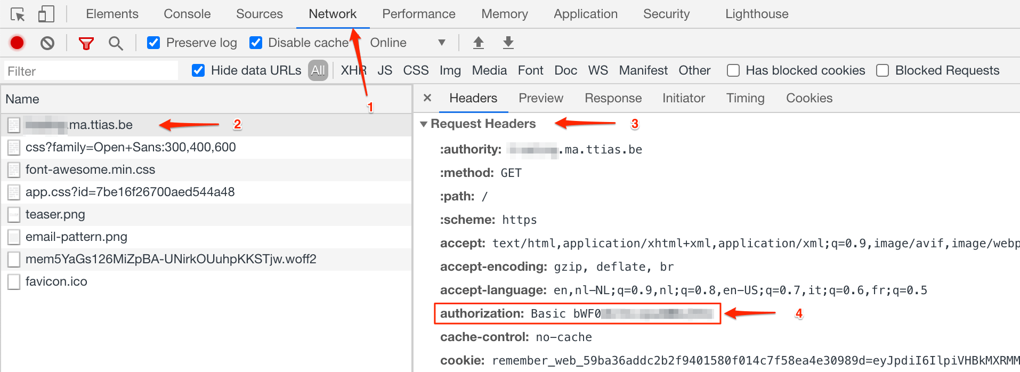Filter requests by CSS
The width and height of the screenshot is (1020, 372).
(x=416, y=70)
